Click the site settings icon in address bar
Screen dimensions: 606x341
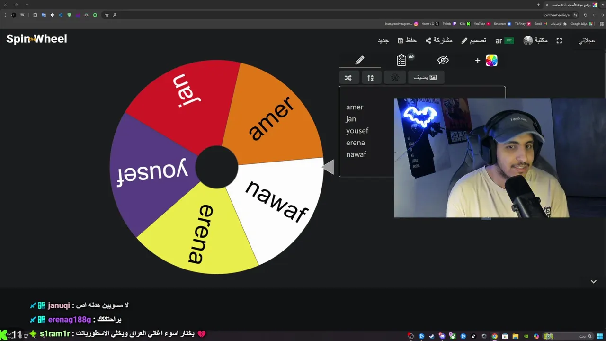click(x=575, y=15)
